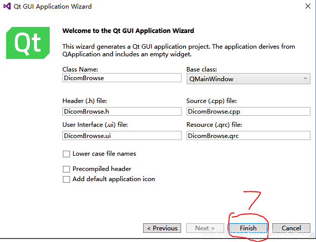316x242 pixels.
Task: Click the Source (.cpp) file: label
Action: click(212, 101)
